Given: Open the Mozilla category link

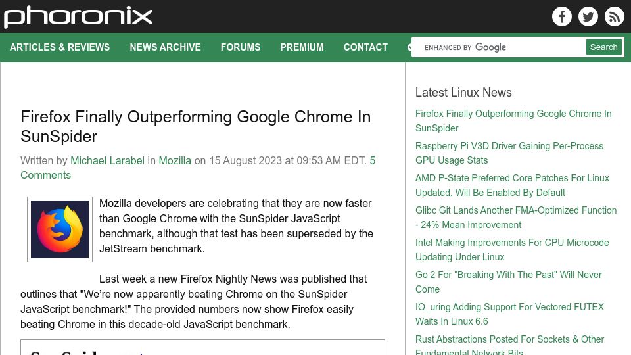Looking at the screenshot, I should pyautogui.click(x=175, y=160).
